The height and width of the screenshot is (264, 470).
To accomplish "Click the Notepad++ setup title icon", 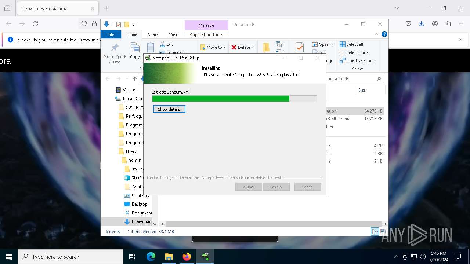I will [148, 58].
